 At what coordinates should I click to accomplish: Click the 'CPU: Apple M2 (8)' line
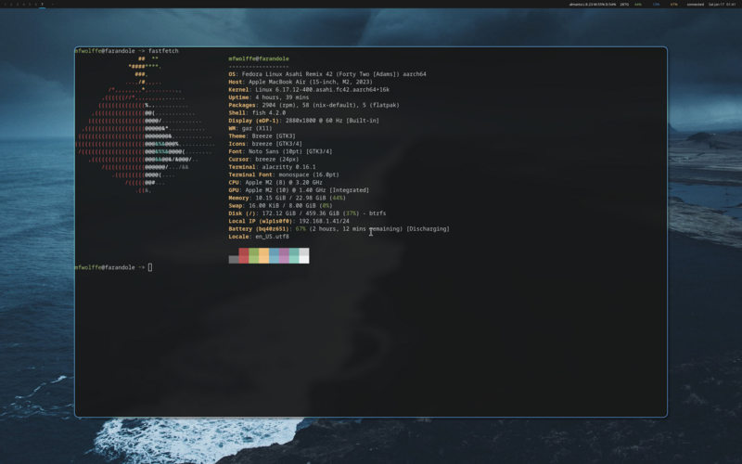pos(275,182)
